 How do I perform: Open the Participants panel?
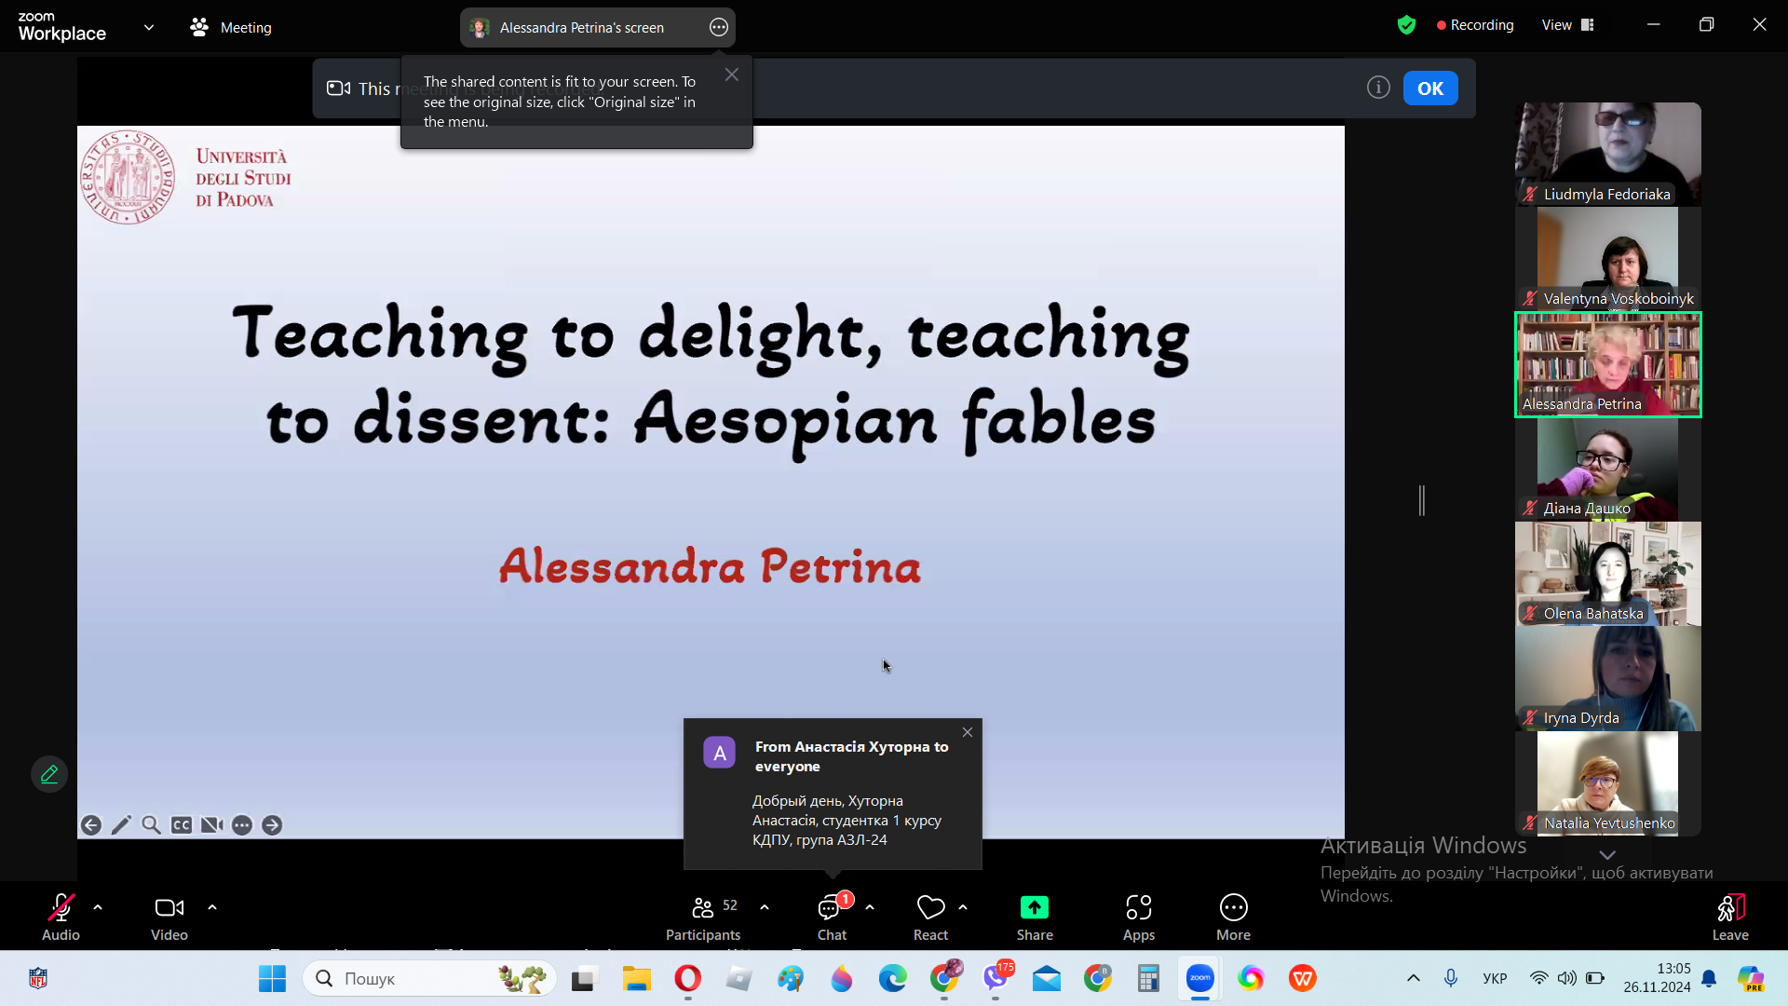(x=704, y=917)
